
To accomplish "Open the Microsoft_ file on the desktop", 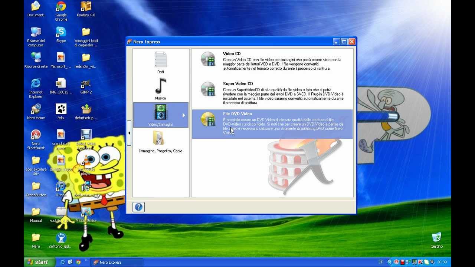I will click(x=61, y=60).
